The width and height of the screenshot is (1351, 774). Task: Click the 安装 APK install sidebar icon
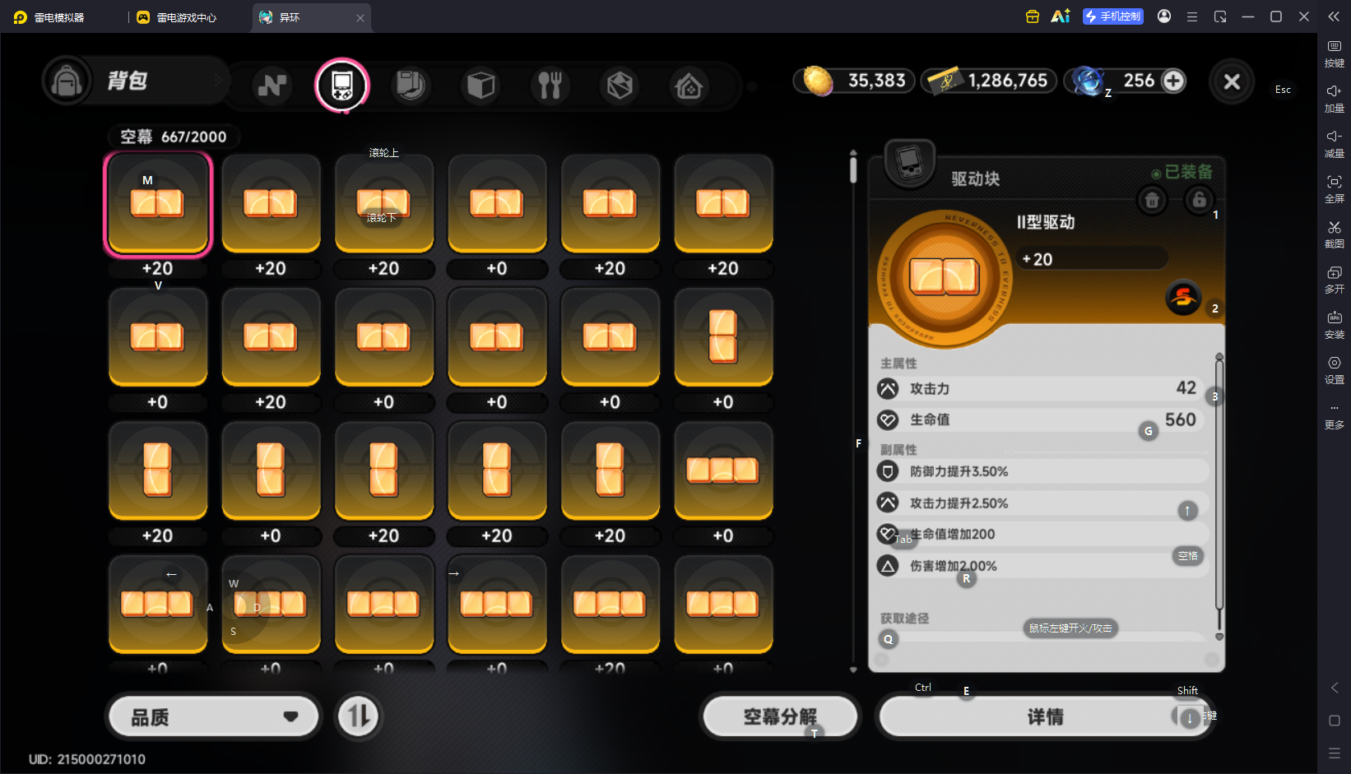1335,325
